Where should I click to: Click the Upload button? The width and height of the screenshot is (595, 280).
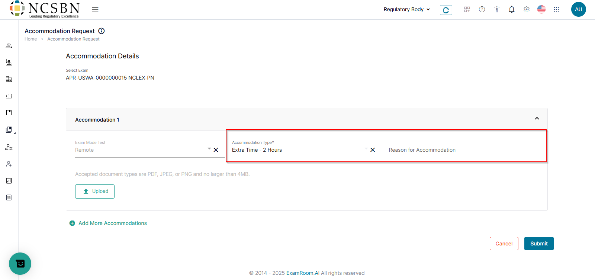[95, 192]
